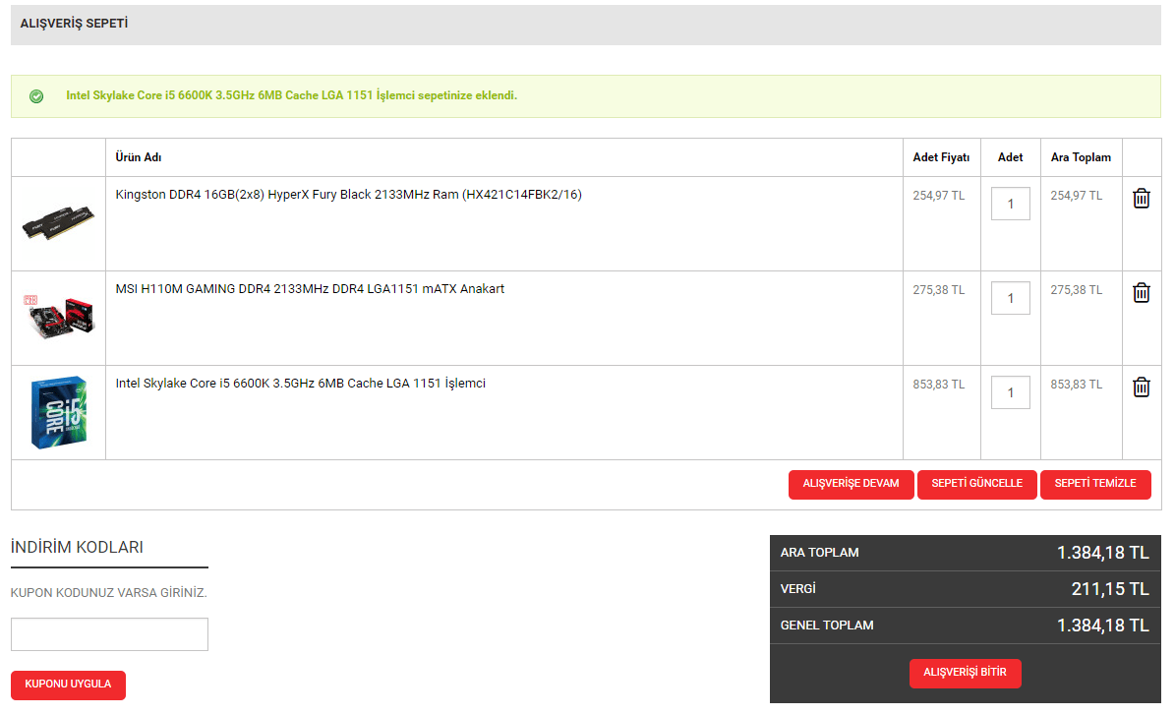The image size is (1175, 715).
Task: Select MSI row subtotal 275,38 TL
Action: pyautogui.click(x=1076, y=290)
